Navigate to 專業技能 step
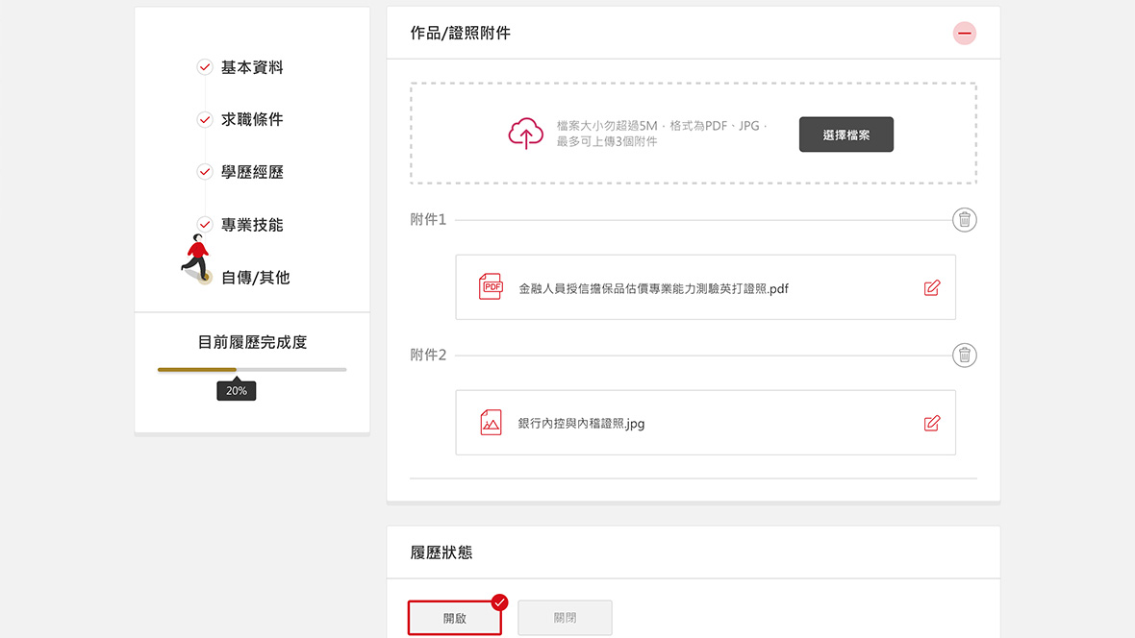The width and height of the screenshot is (1135, 638). tap(252, 225)
